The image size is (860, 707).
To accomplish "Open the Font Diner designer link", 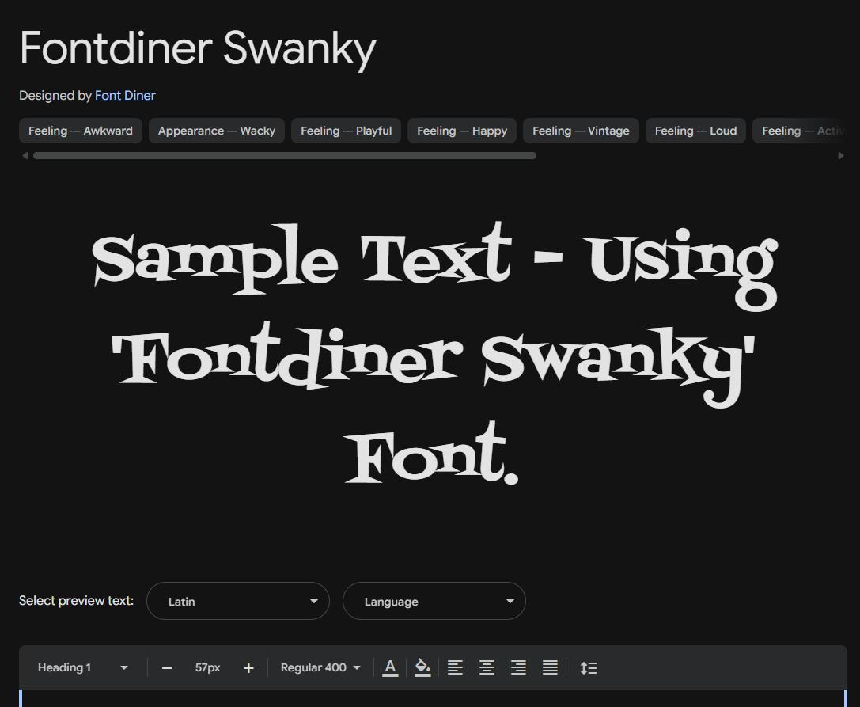I will pyautogui.click(x=125, y=96).
